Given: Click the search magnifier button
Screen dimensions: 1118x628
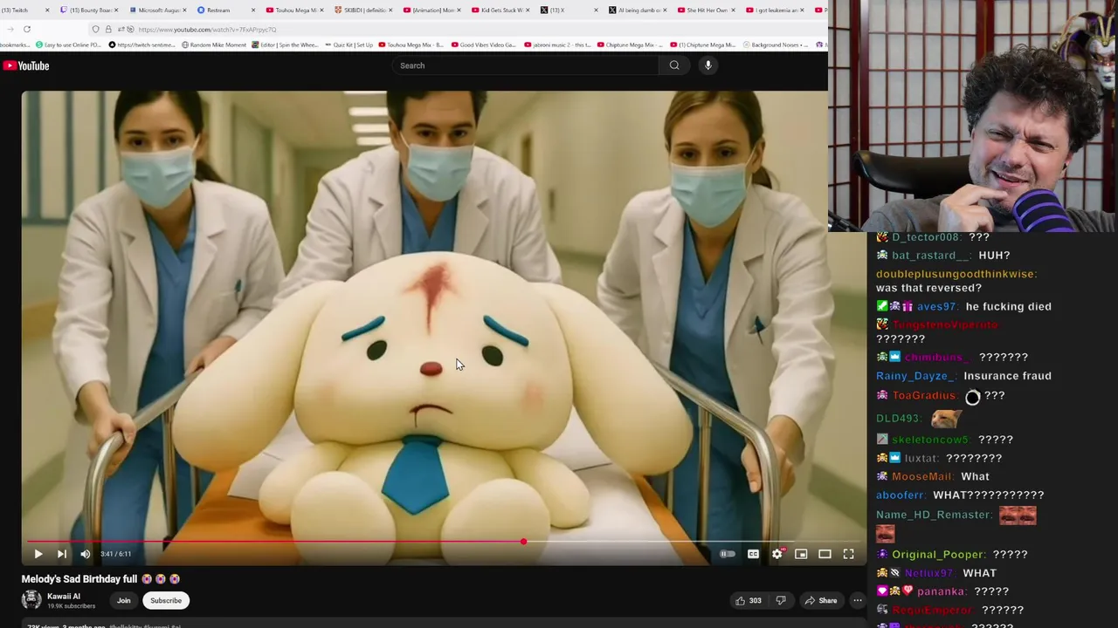Looking at the screenshot, I should pyautogui.click(x=674, y=65).
